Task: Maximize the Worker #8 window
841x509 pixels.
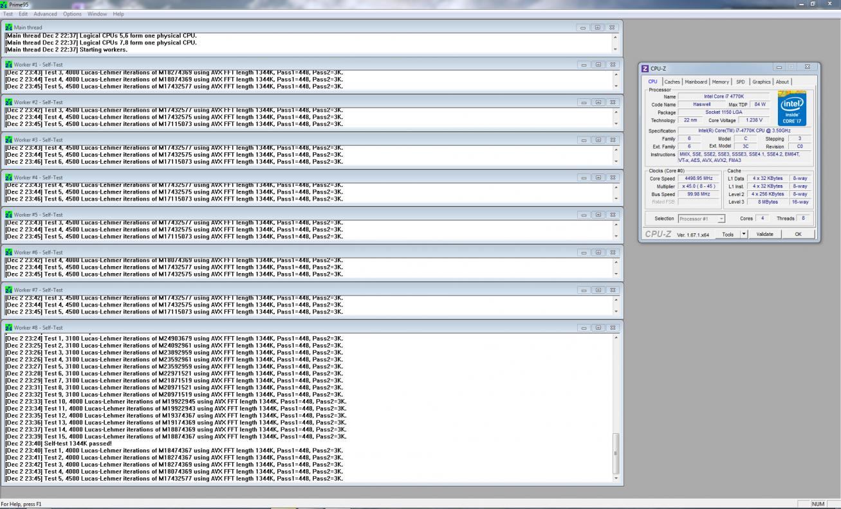Action: [598, 328]
